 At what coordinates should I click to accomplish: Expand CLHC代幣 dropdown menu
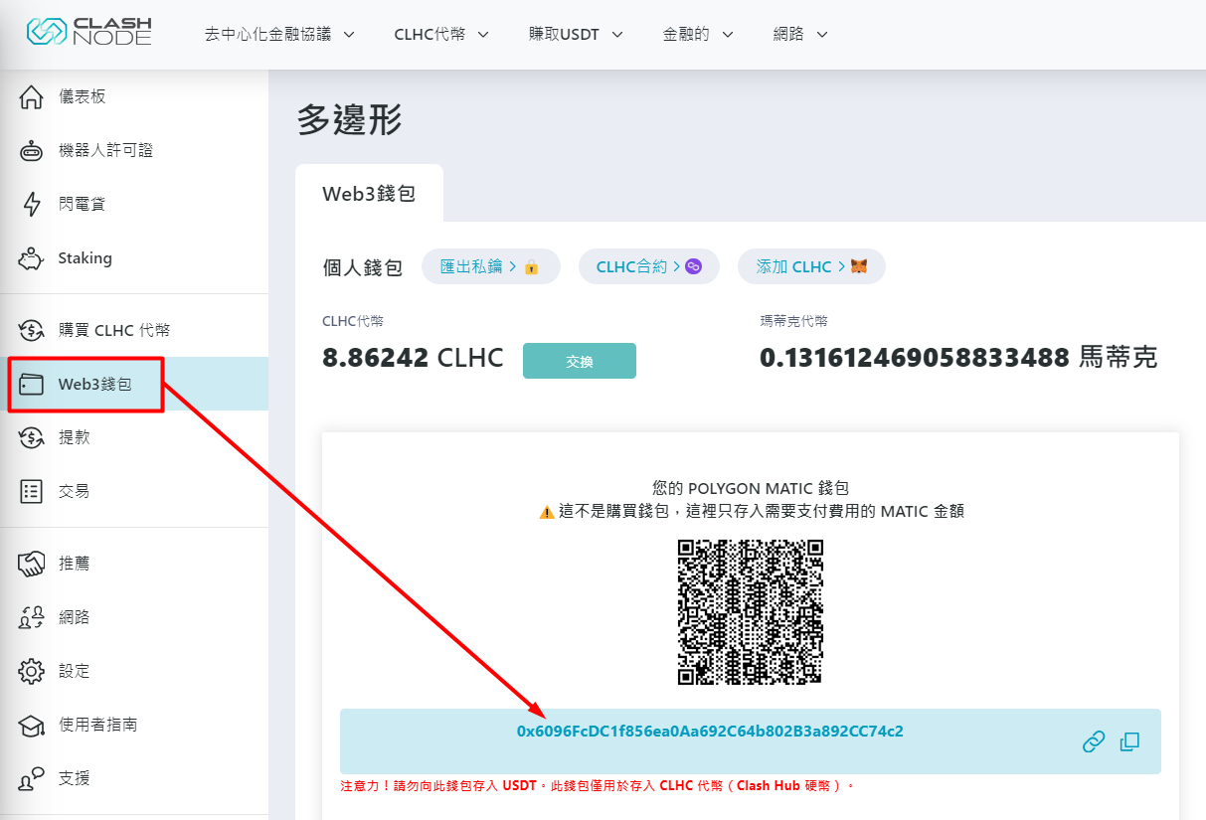(441, 34)
